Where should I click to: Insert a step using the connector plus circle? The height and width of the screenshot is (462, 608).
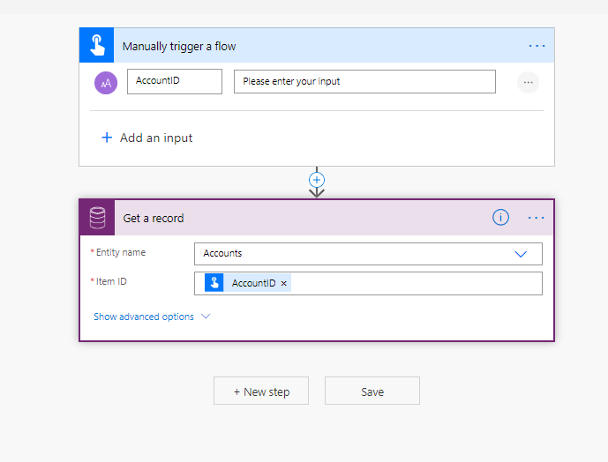pyautogui.click(x=317, y=180)
